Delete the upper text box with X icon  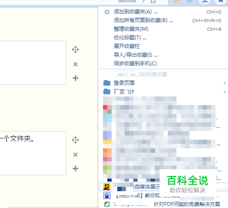coord(76,64)
